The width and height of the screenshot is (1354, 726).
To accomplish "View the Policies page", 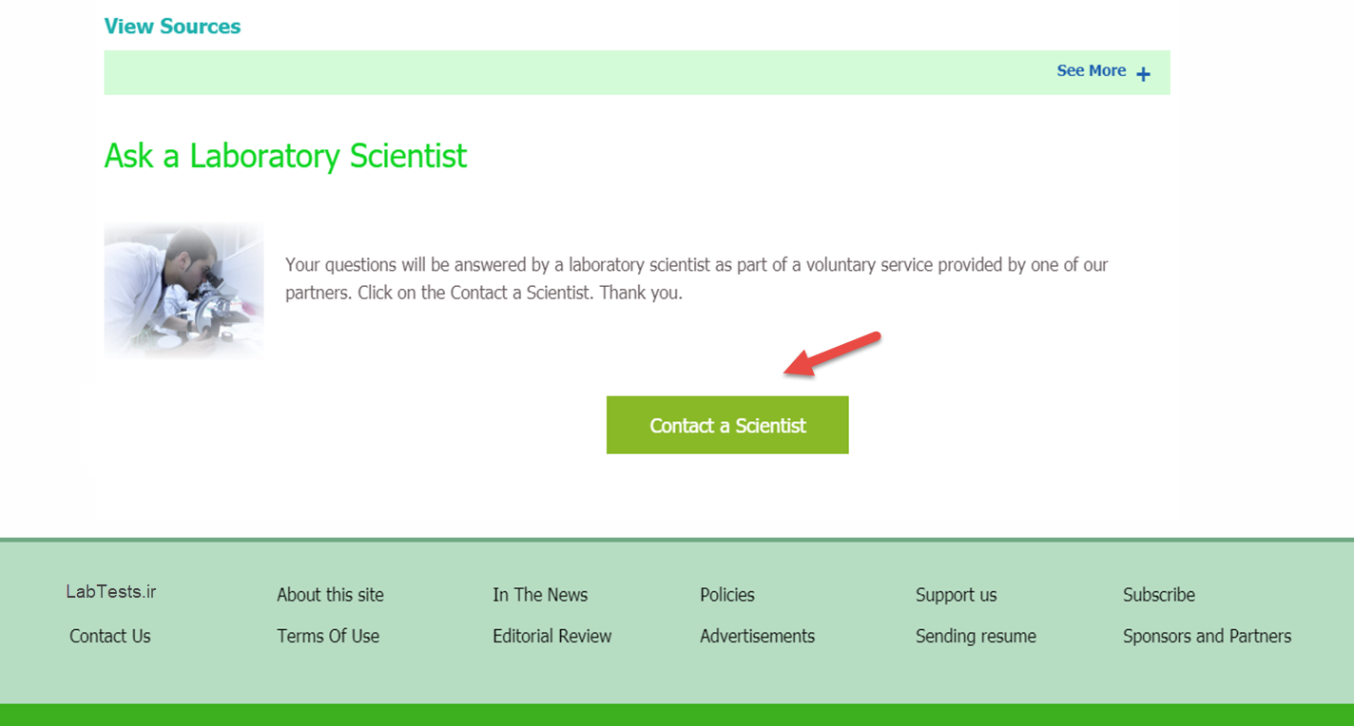I will (726, 595).
